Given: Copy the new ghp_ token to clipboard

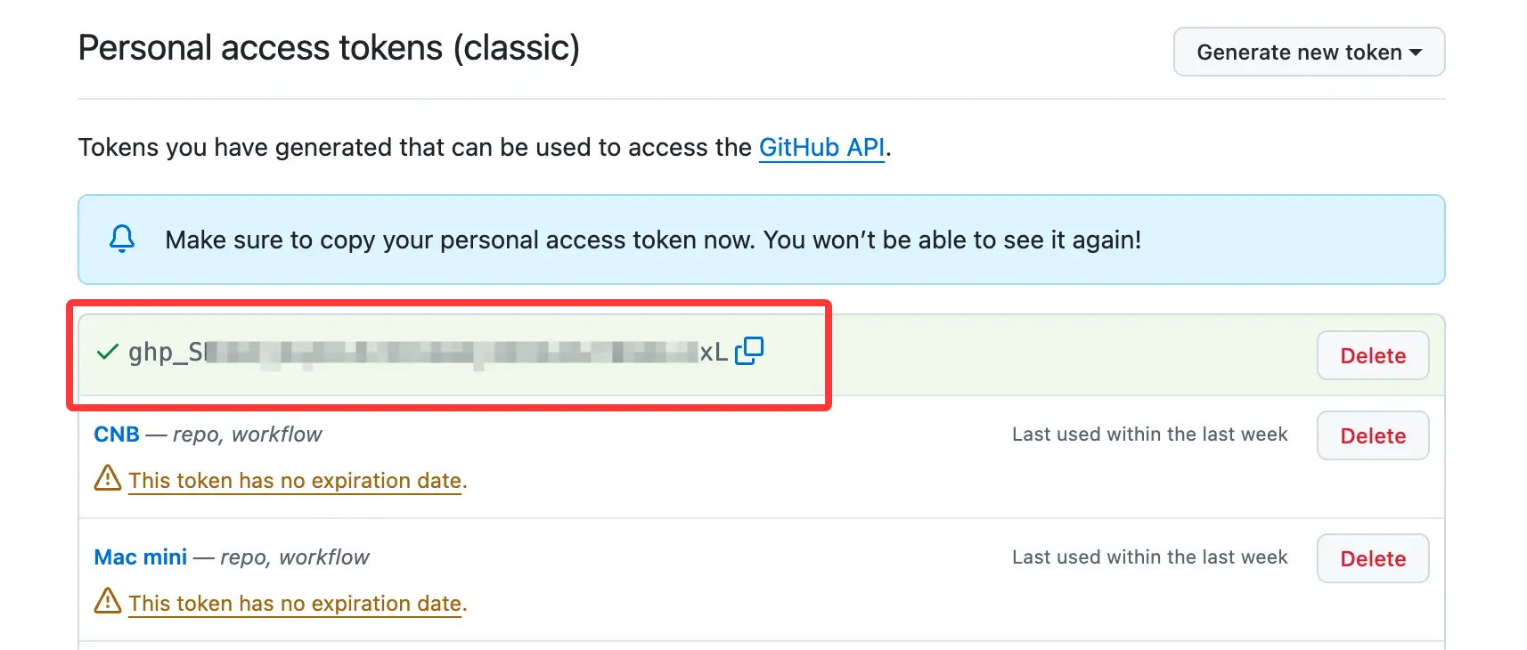Looking at the screenshot, I should click(x=749, y=351).
